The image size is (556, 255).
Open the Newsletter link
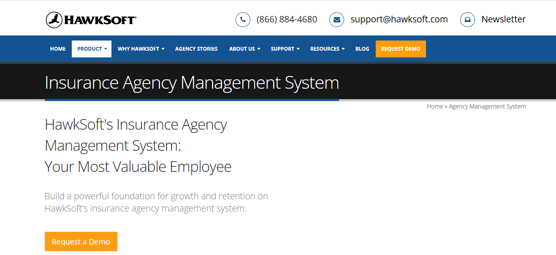point(503,19)
